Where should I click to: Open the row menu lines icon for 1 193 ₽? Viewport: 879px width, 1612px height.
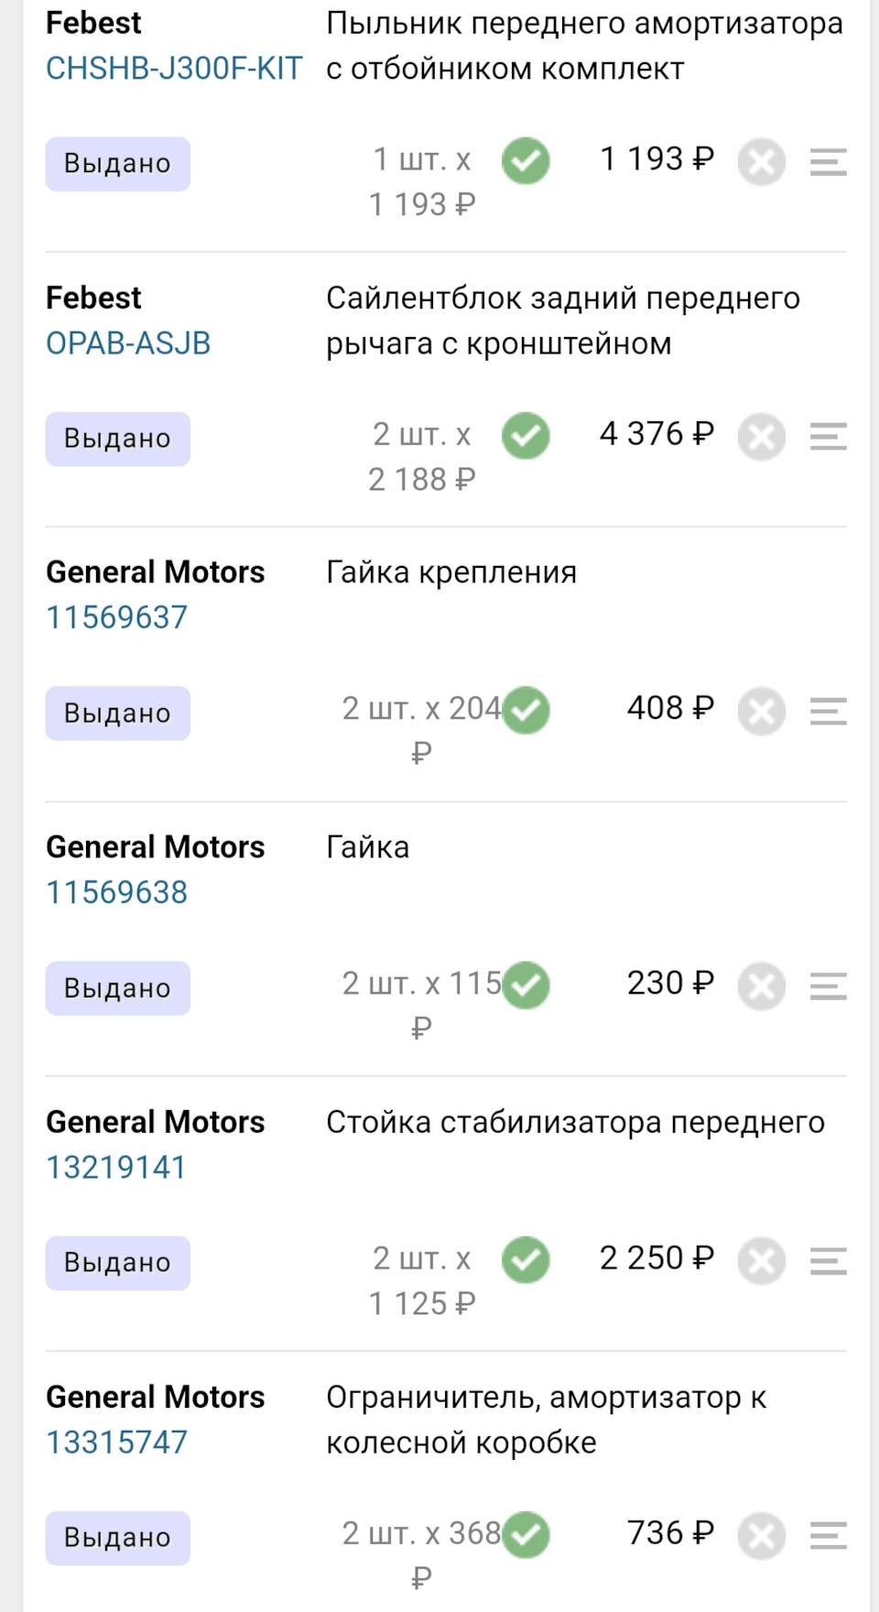tap(828, 162)
